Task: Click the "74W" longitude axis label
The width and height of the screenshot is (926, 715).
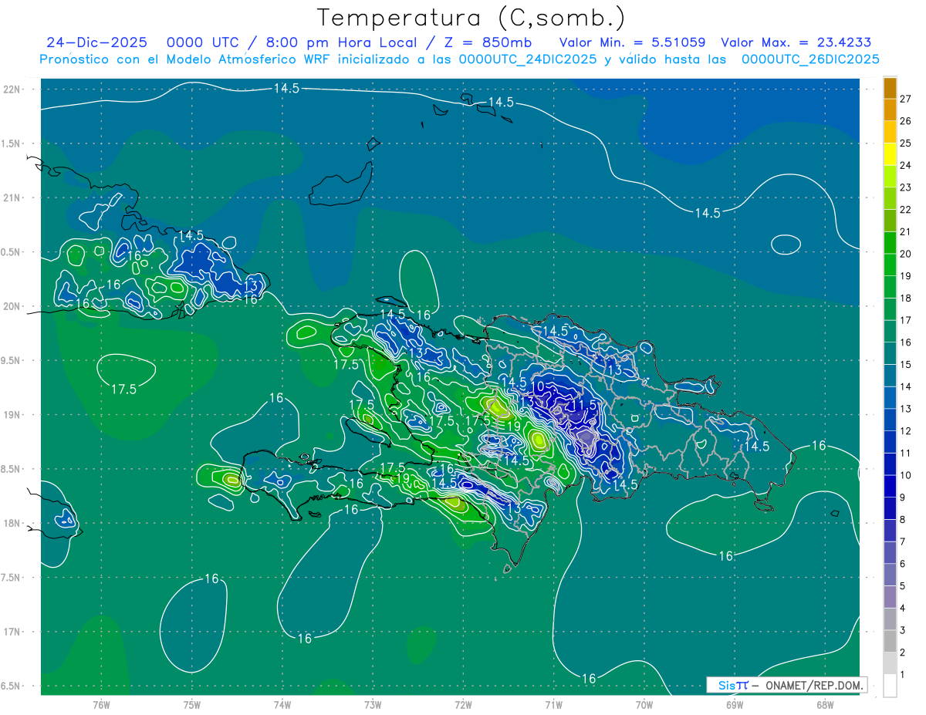Action: pos(282,704)
